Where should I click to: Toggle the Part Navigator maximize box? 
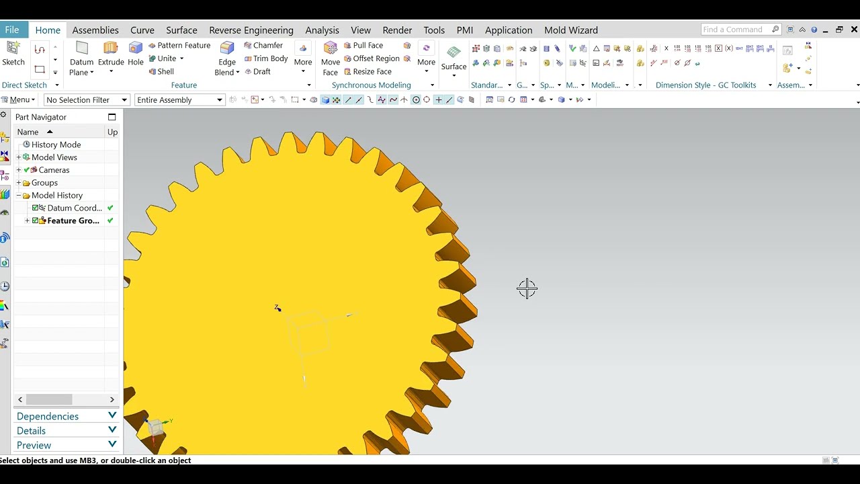pyautogui.click(x=112, y=117)
